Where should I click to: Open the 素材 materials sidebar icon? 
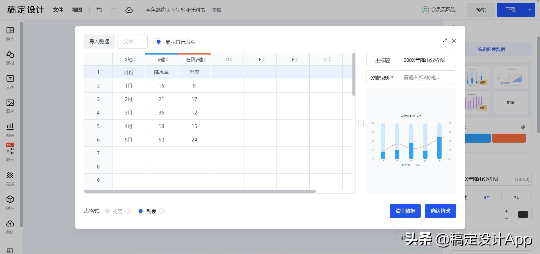click(x=10, y=55)
